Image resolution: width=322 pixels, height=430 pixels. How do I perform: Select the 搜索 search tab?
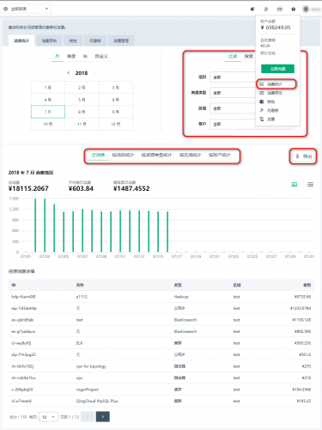[x=249, y=56]
